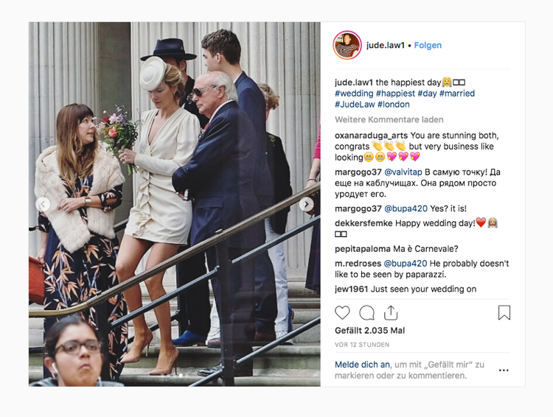
Task: View likes via Gefällt 2.035 Mal
Action: (369, 330)
